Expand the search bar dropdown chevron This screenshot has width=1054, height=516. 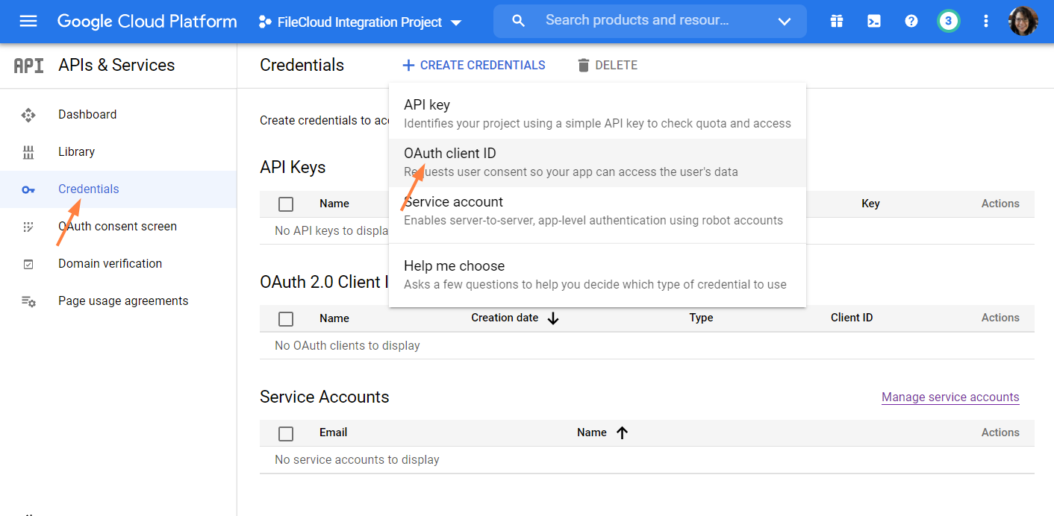point(784,22)
